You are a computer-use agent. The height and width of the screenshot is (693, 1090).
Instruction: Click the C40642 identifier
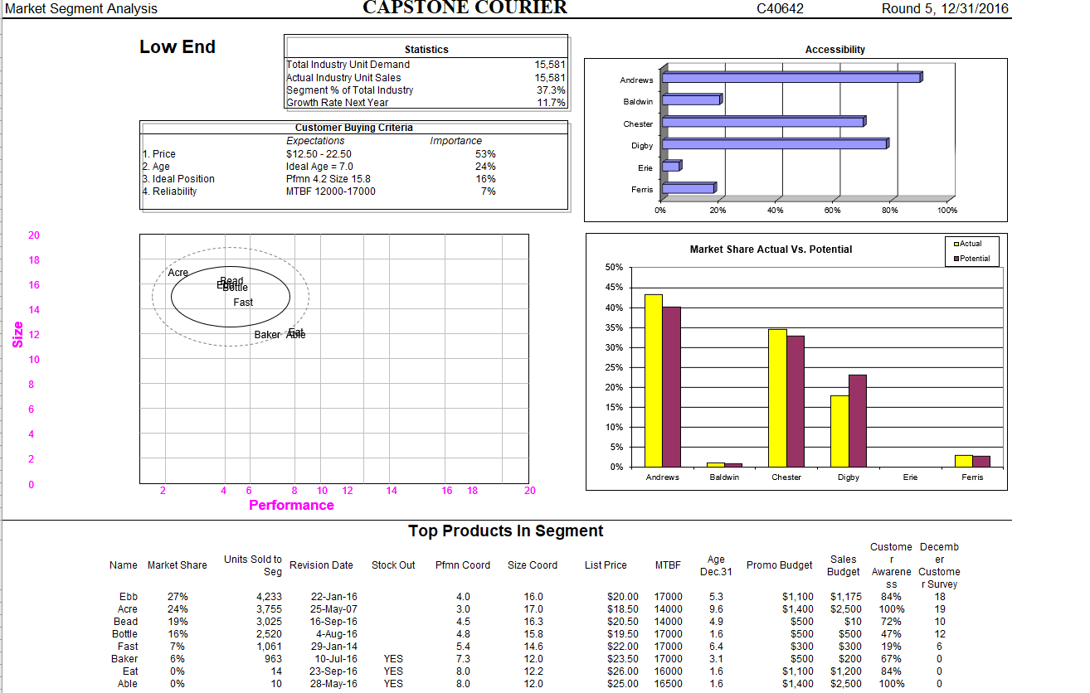(781, 9)
